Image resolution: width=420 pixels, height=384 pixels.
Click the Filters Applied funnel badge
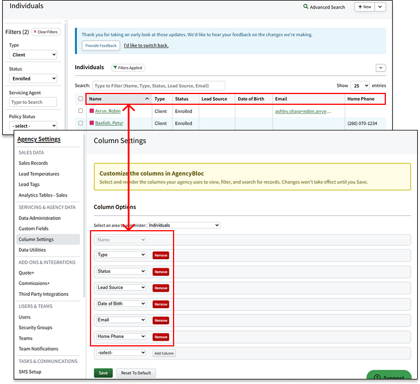[128, 68]
